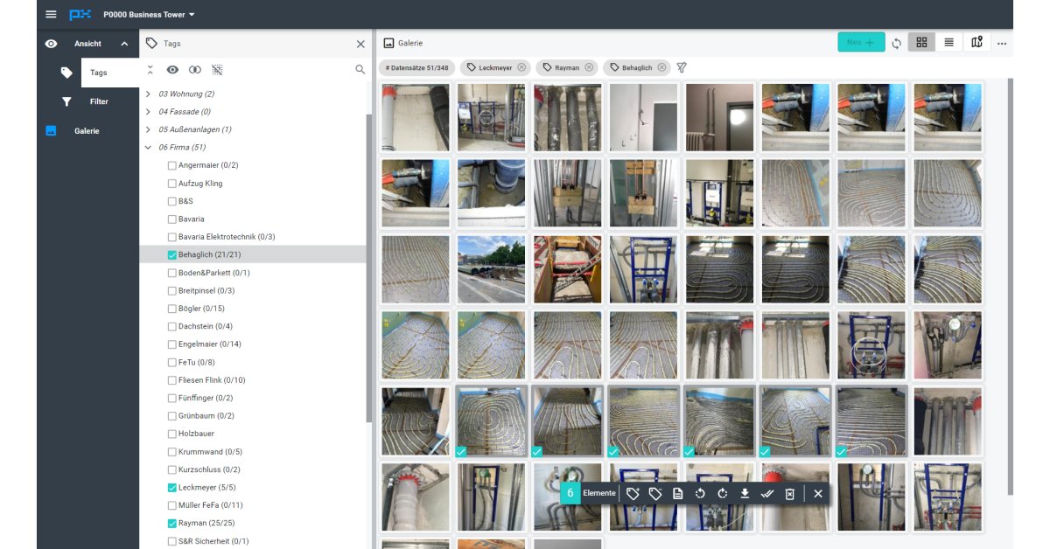This screenshot has height=549, width=1050.
Task: Uncheck the Behaglich (21/21) tag
Action: [172, 254]
